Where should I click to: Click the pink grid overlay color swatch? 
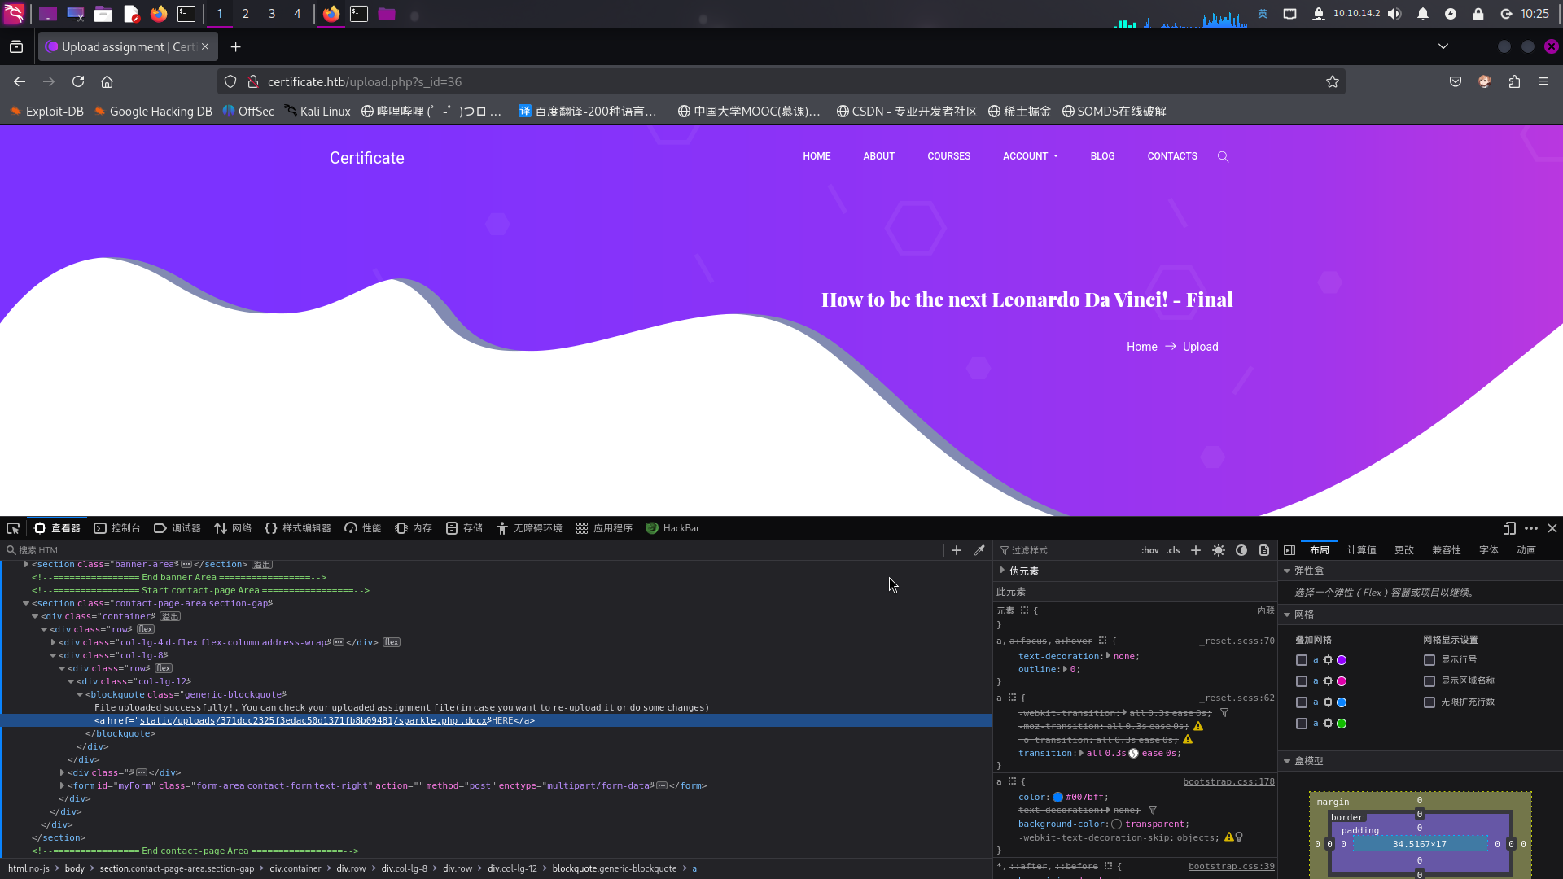tap(1342, 681)
